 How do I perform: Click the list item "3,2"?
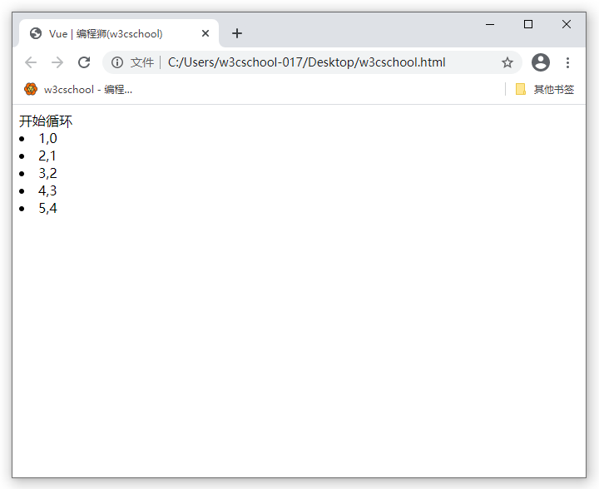47,174
